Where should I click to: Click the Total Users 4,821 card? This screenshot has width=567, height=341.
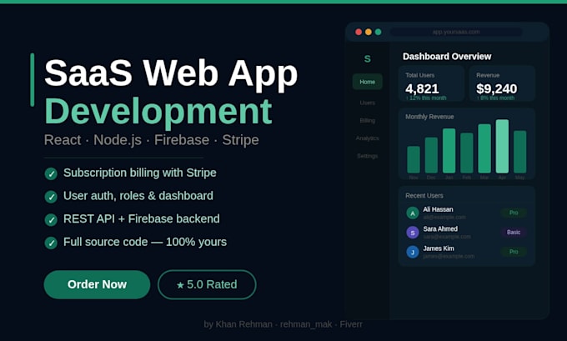[x=431, y=84]
